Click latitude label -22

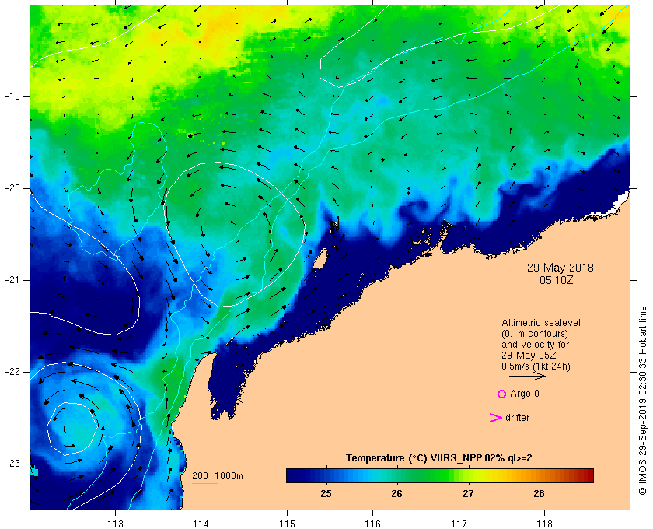12,372
